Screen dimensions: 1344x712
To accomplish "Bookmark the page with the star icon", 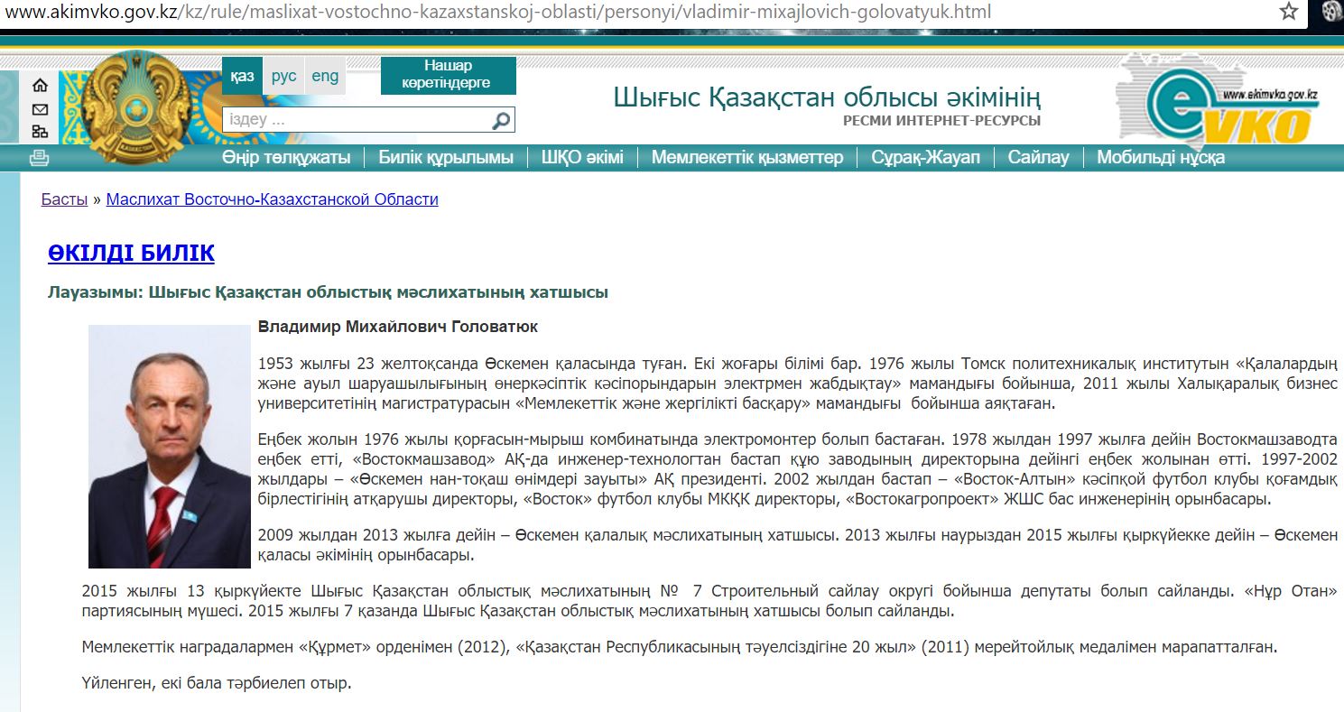I will pyautogui.click(x=1288, y=12).
